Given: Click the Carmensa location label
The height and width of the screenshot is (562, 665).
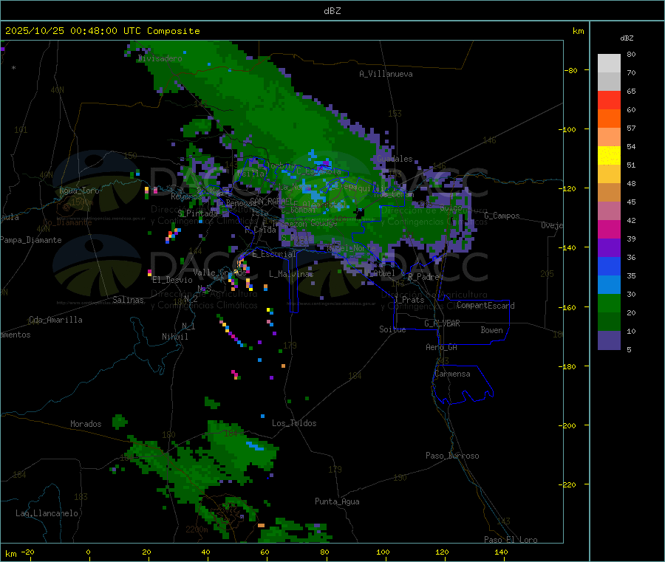Looking at the screenshot, I should click(452, 374).
